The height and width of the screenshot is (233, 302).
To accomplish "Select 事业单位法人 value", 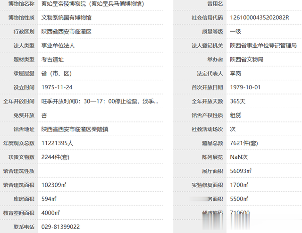I will point(58,45).
